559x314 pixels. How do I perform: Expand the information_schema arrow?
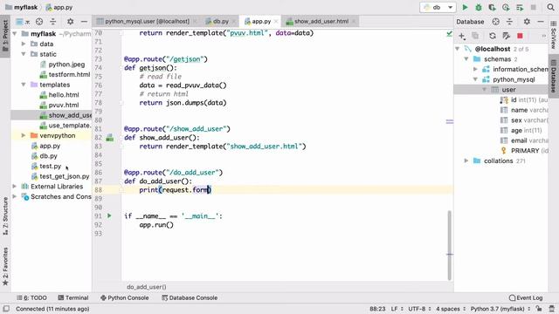tap(475, 69)
